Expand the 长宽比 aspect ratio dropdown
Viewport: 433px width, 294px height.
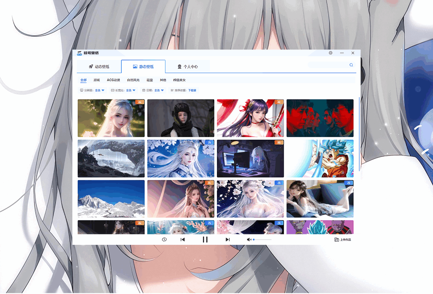(x=123, y=91)
